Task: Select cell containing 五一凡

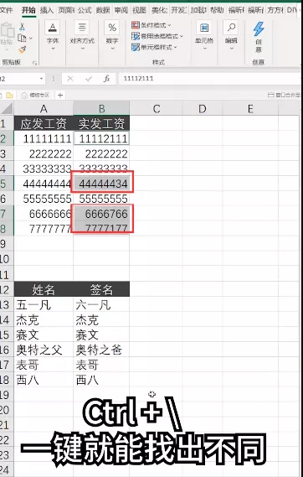Action: point(44,304)
